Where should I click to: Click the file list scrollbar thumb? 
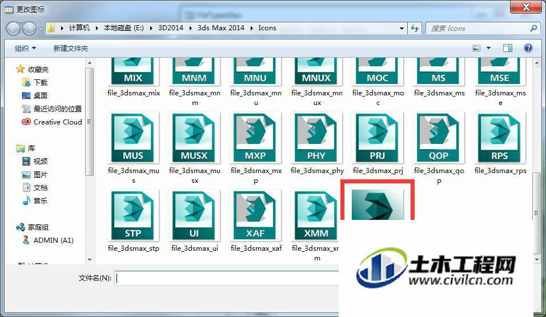tap(537, 213)
